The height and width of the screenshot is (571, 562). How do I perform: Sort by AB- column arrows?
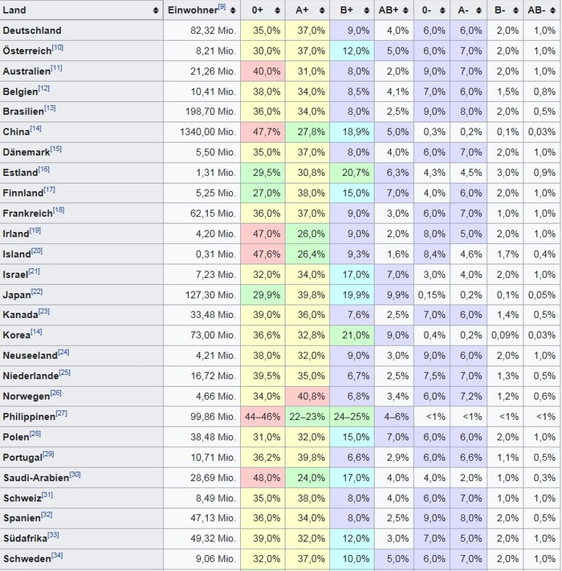[553, 10]
